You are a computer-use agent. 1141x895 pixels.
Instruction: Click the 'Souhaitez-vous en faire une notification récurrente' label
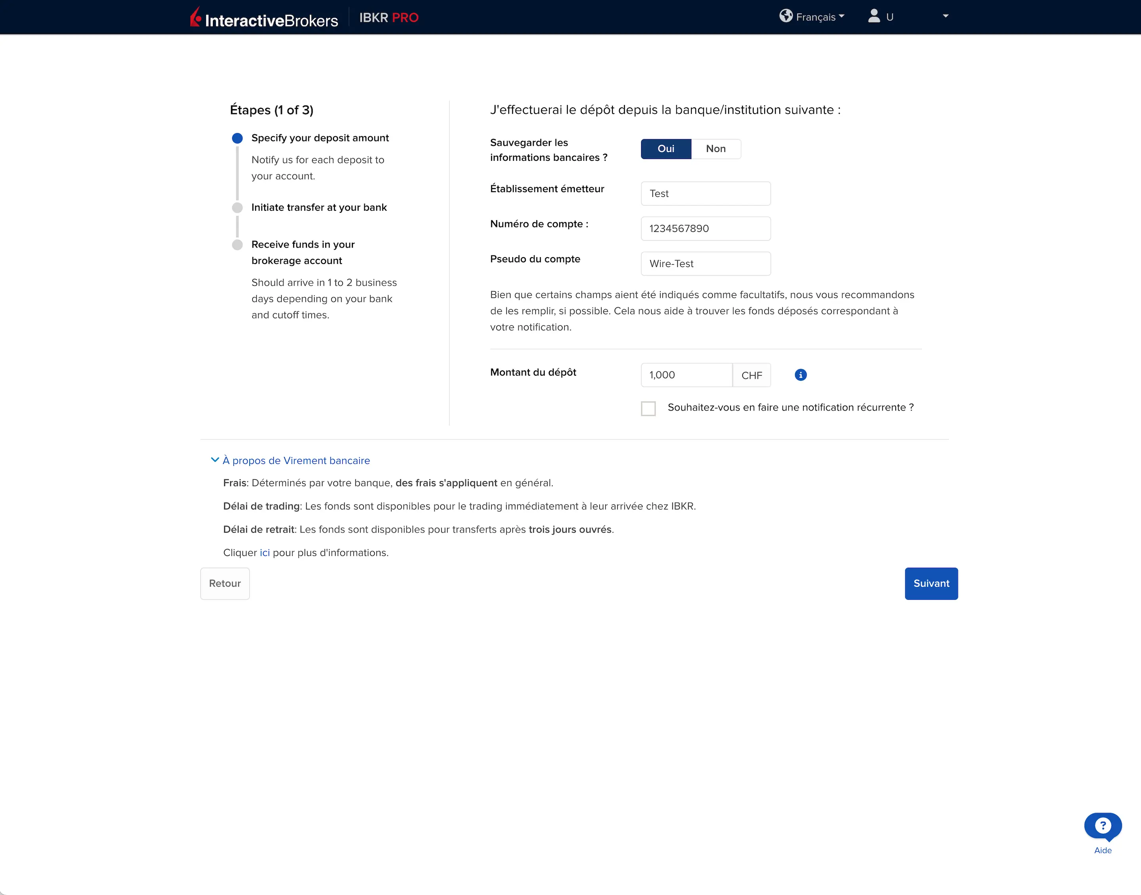click(790, 408)
